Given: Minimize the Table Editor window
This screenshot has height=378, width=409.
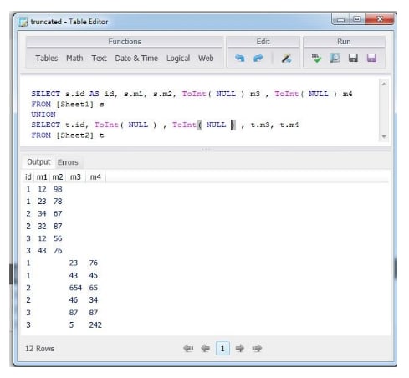Looking at the screenshot, I should [x=340, y=19].
